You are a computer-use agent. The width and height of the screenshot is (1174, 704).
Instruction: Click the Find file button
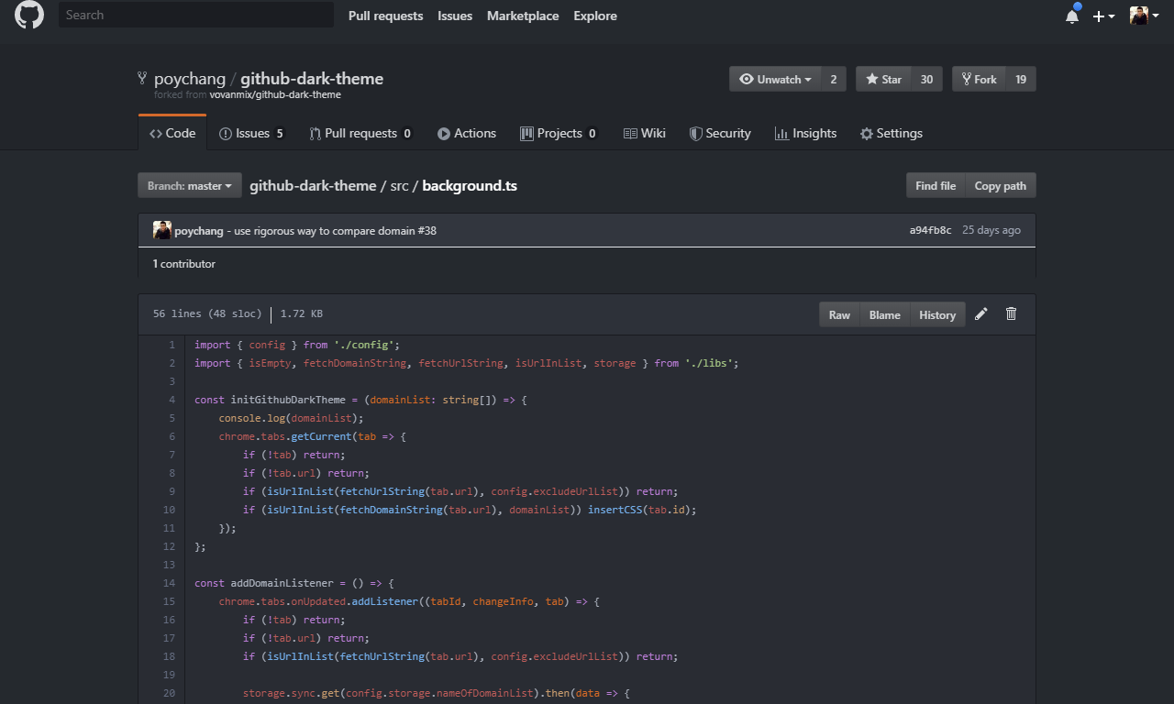(936, 185)
